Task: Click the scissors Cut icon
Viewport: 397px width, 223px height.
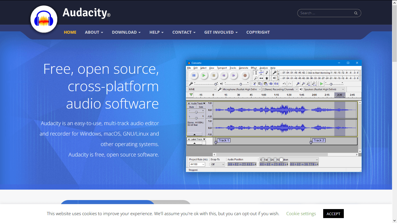Action: pyautogui.click(x=255, y=84)
